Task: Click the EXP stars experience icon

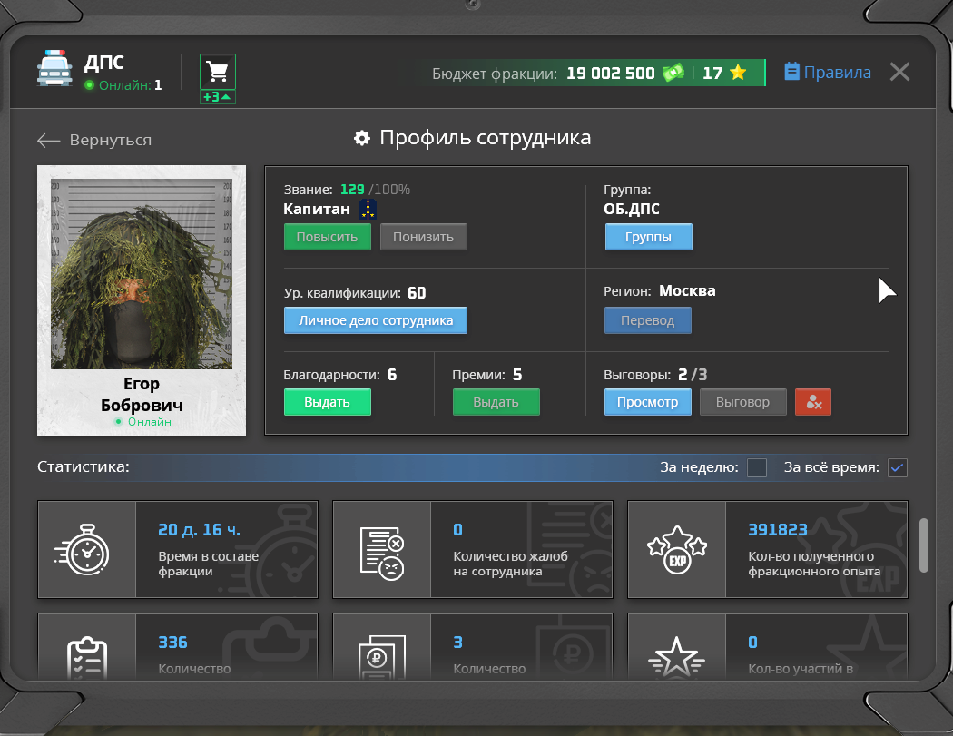Action: pyautogui.click(x=676, y=549)
